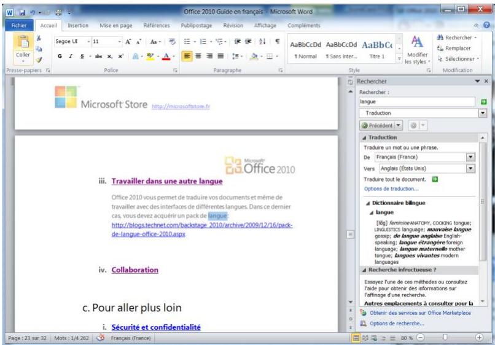The height and width of the screenshot is (345, 495).
Task: Select the Format Painter brush icon
Action: click(x=39, y=60)
